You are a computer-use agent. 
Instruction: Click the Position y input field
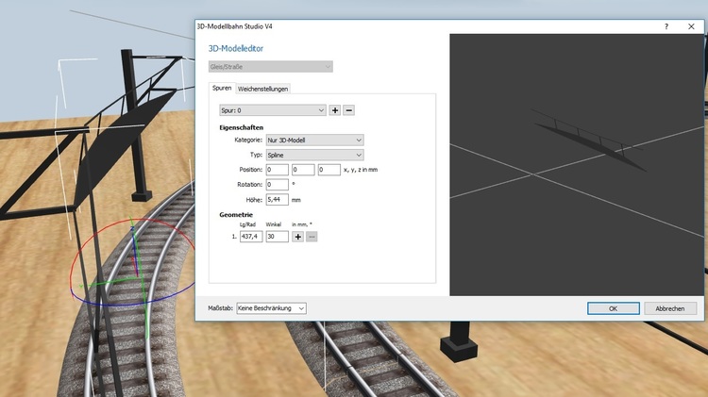click(303, 170)
